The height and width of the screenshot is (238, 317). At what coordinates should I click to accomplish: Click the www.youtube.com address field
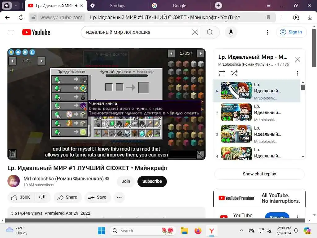61,17
